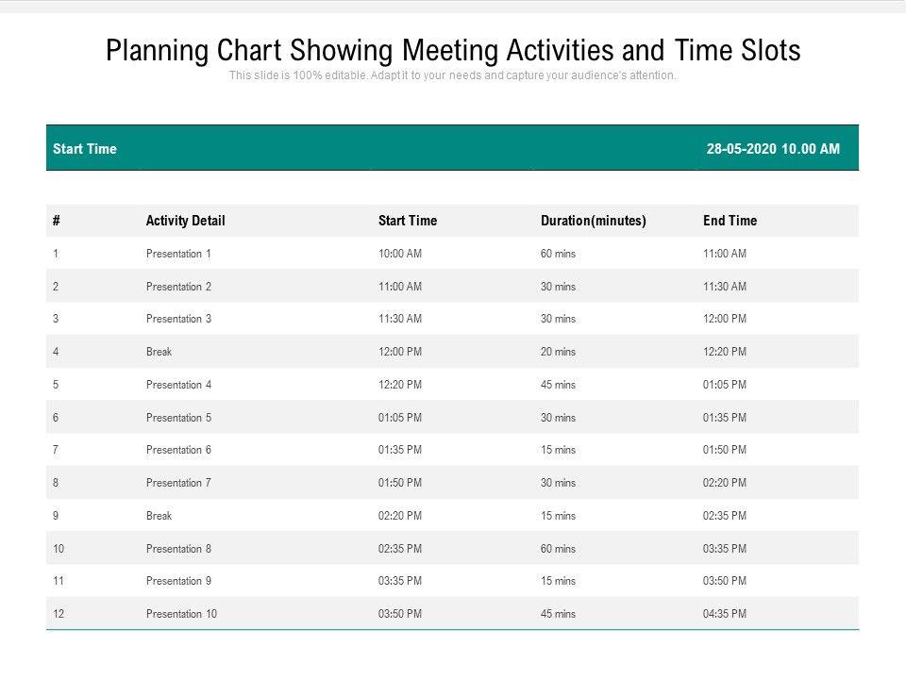This screenshot has width=906, height=679.
Task: Select the Presentation 1 activity cell
Action: pos(178,254)
